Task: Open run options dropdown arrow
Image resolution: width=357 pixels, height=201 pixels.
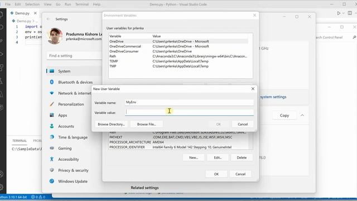Action: (344, 13)
